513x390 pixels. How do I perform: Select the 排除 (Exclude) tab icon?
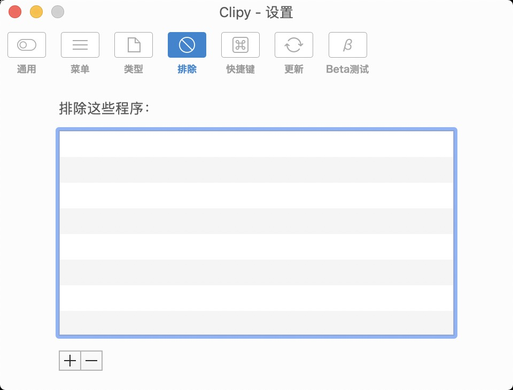(187, 45)
